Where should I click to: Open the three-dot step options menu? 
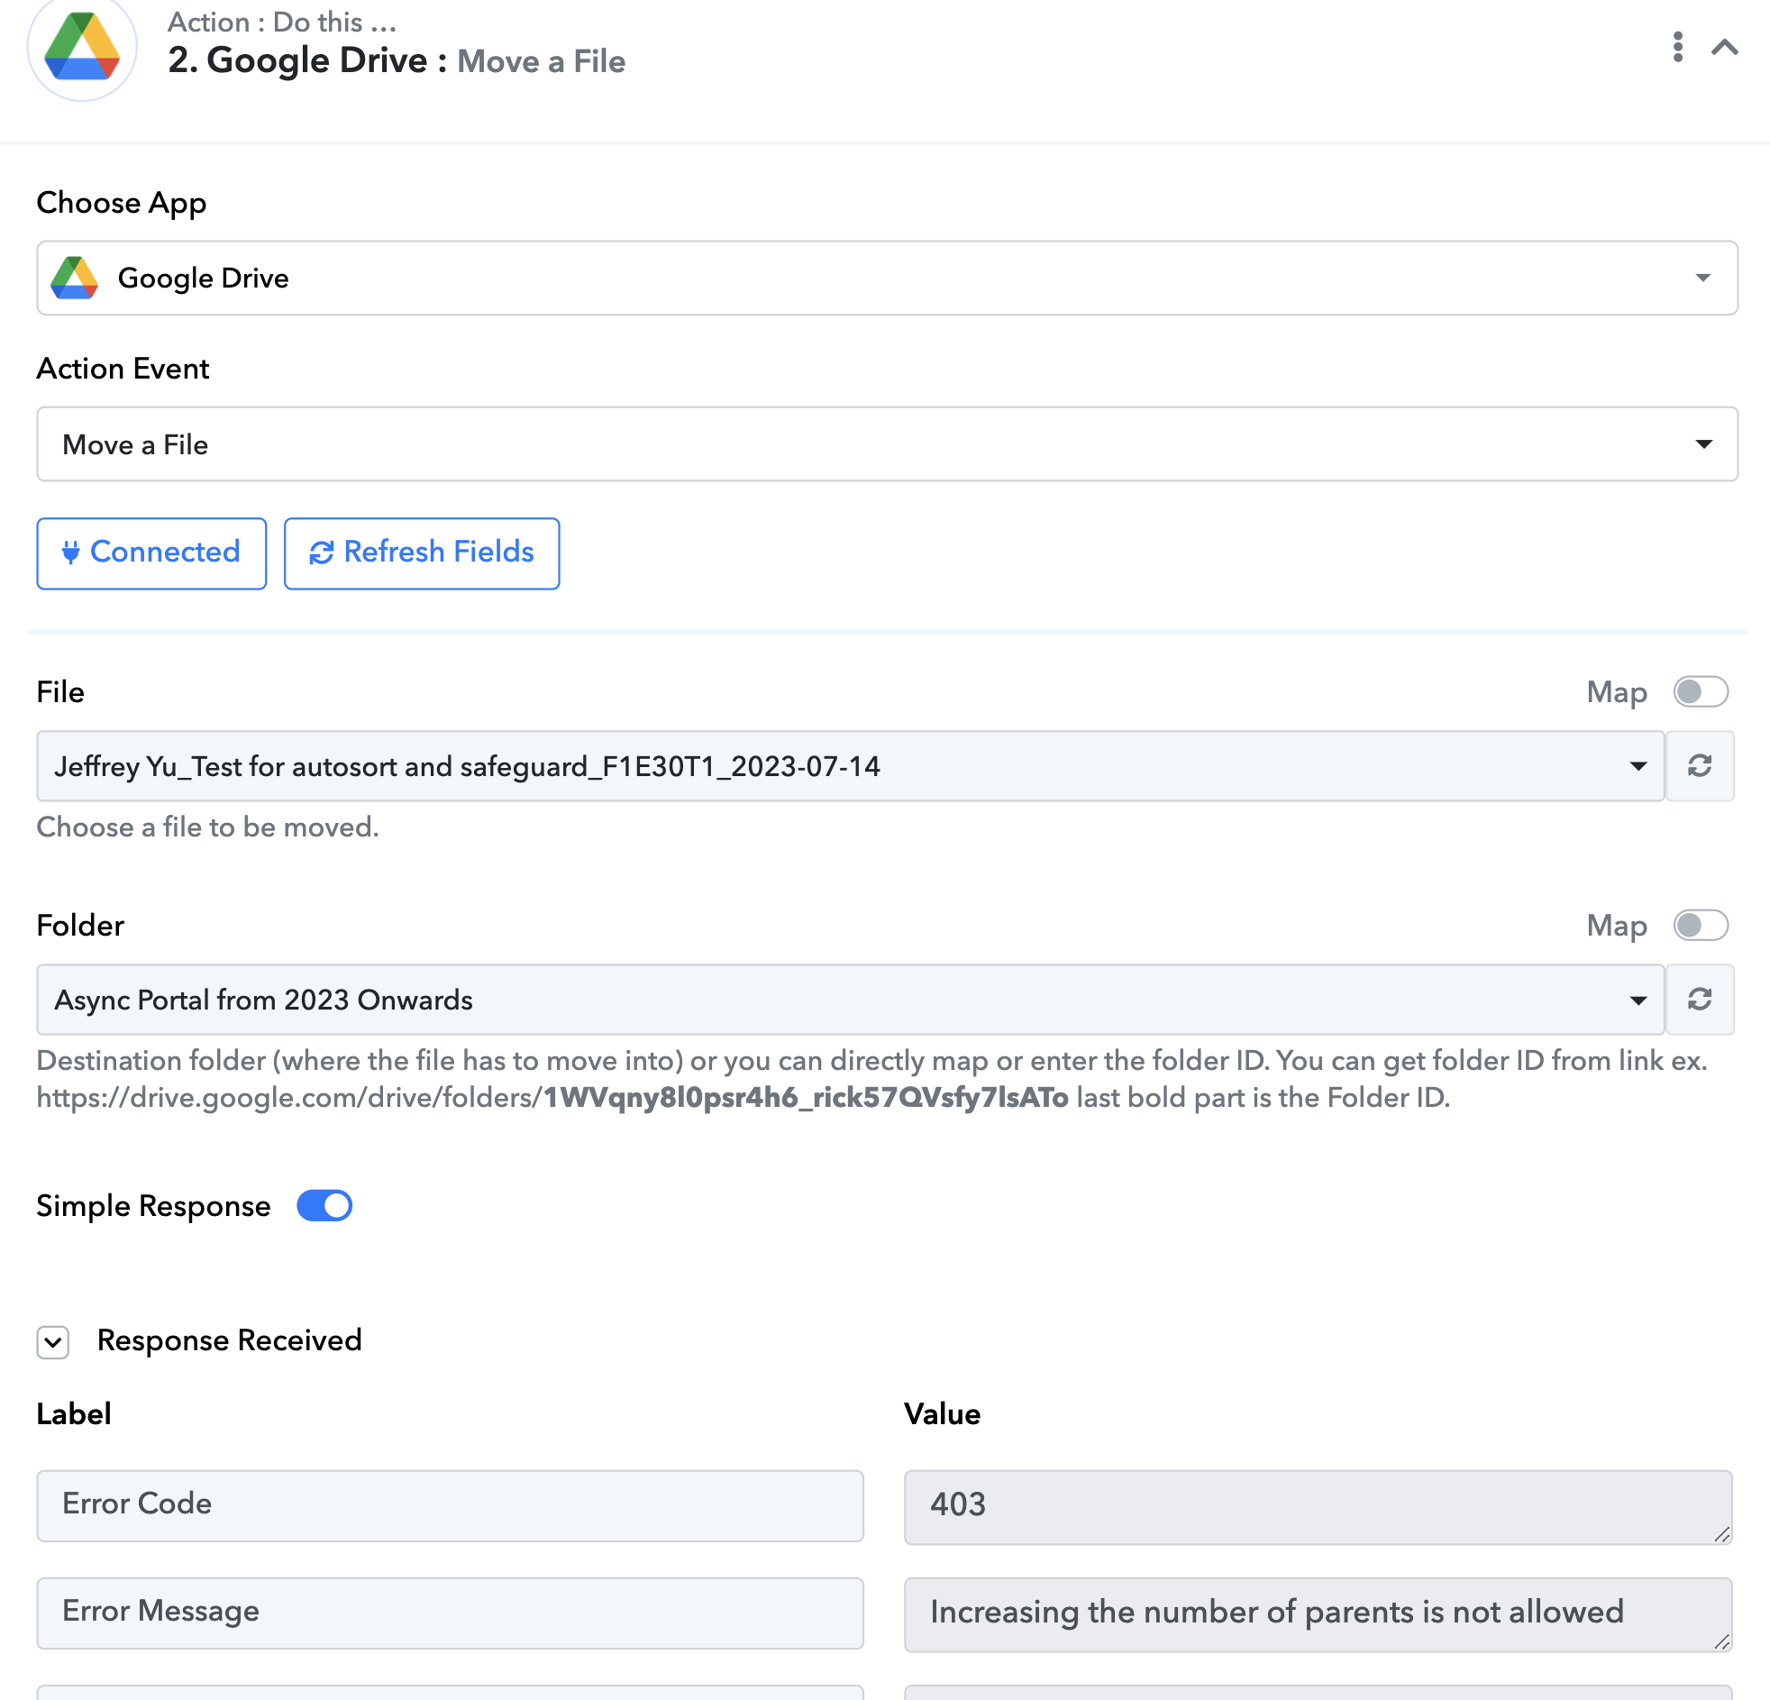pyautogui.click(x=1677, y=47)
